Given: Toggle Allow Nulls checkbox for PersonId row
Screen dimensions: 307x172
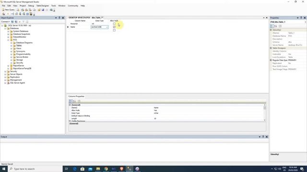Looking at the screenshot, I should tap(114, 24).
